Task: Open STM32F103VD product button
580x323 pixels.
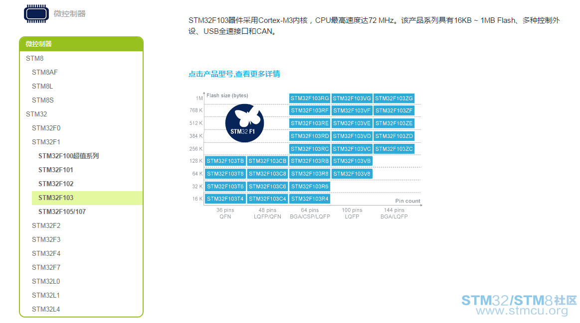Action: coord(352,136)
